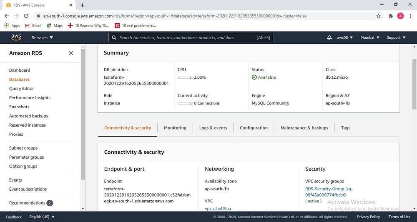Switch to the Connectivity & security tab

pos(128,128)
